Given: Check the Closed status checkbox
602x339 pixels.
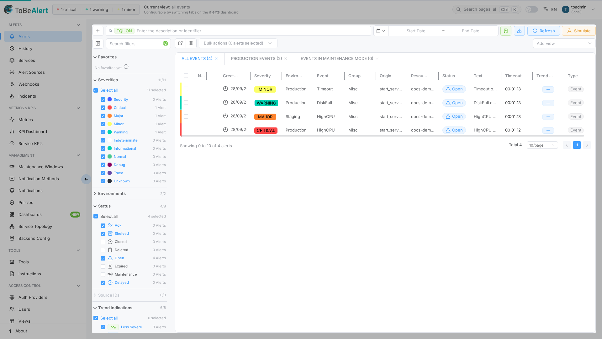Looking at the screenshot, I should 103,242.
